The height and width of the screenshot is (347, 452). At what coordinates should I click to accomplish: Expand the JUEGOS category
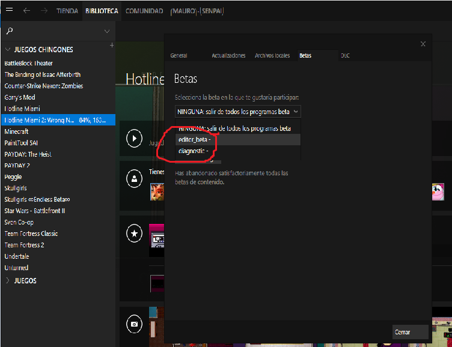(x=8, y=280)
